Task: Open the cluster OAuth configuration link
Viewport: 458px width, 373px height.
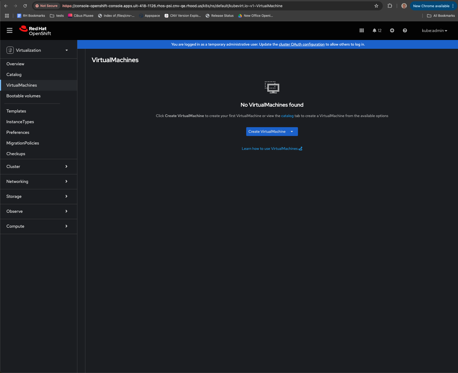Action: click(302, 45)
